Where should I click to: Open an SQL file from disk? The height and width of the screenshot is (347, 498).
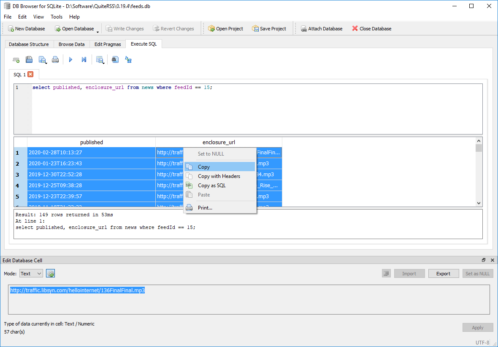[29, 59]
